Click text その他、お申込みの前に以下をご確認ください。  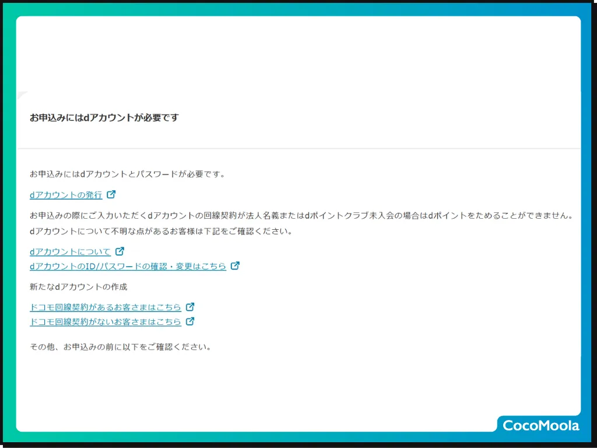[120, 346]
